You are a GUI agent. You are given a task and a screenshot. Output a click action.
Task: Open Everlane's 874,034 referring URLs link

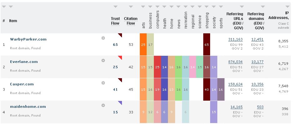(x=235, y=62)
